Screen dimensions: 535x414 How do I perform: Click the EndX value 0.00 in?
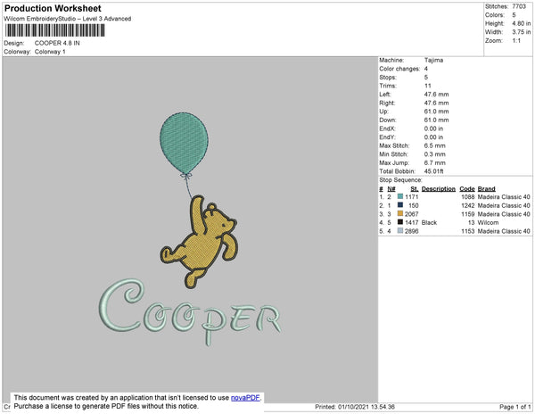coord(433,128)
